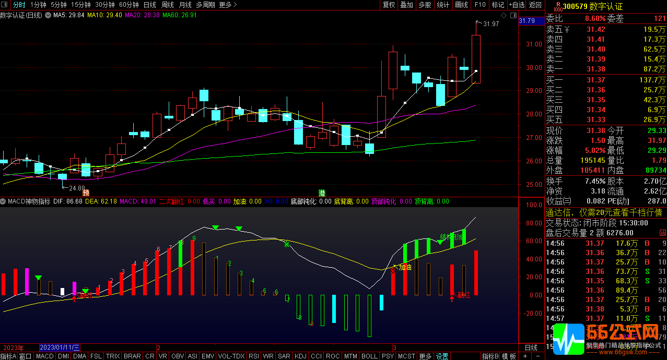Click the R financing badge by stock code
Viewport: 667px width, 360px height.
[558, 6]
